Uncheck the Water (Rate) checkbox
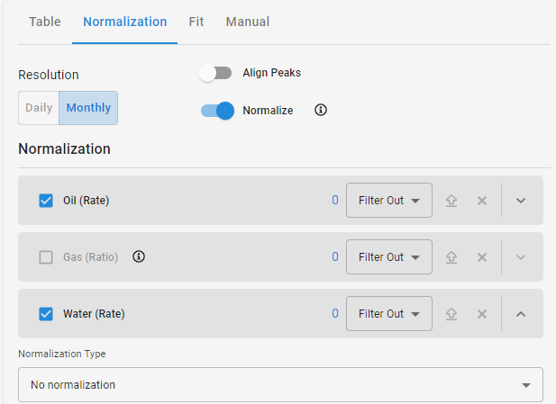Screen dimensions: 556x404 [x=46, y=314]
